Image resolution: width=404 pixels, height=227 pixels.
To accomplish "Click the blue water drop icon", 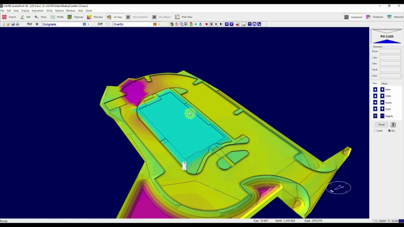I will (x=200, y=24).
